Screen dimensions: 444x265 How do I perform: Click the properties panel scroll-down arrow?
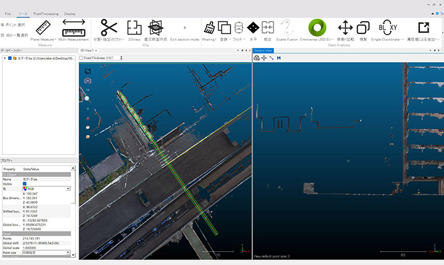point(73,255)
